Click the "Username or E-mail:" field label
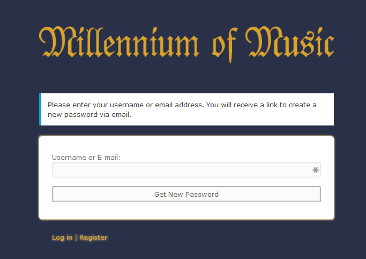The height and width of the screenshot is (259, 366). 86,157
